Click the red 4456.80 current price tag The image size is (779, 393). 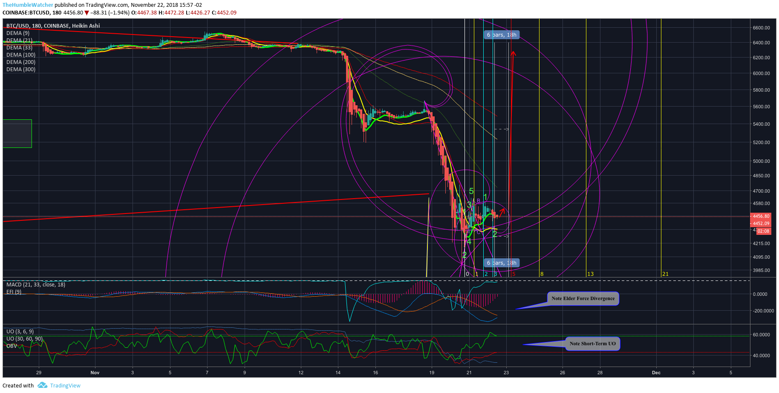pos(761,216)
